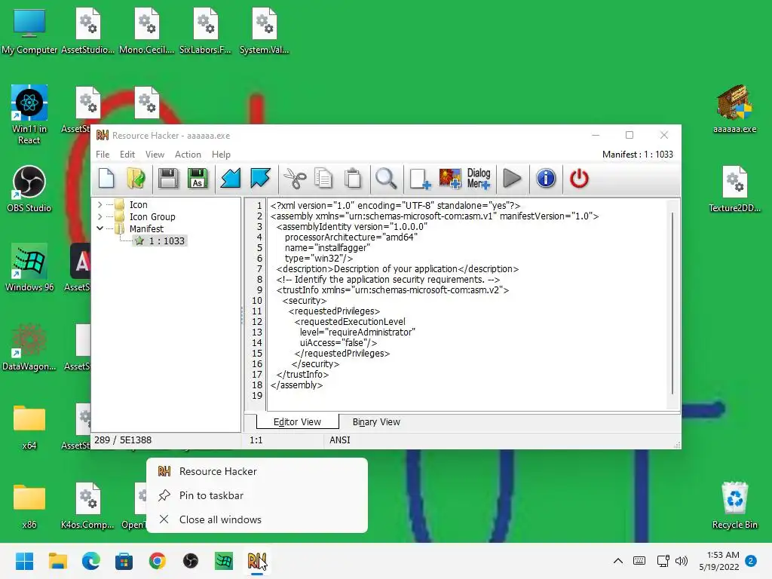The width and height of the screenshot is (772, 579).
Task: Click the right-pointing blue bookmark arrow icon
Action: 260,178
